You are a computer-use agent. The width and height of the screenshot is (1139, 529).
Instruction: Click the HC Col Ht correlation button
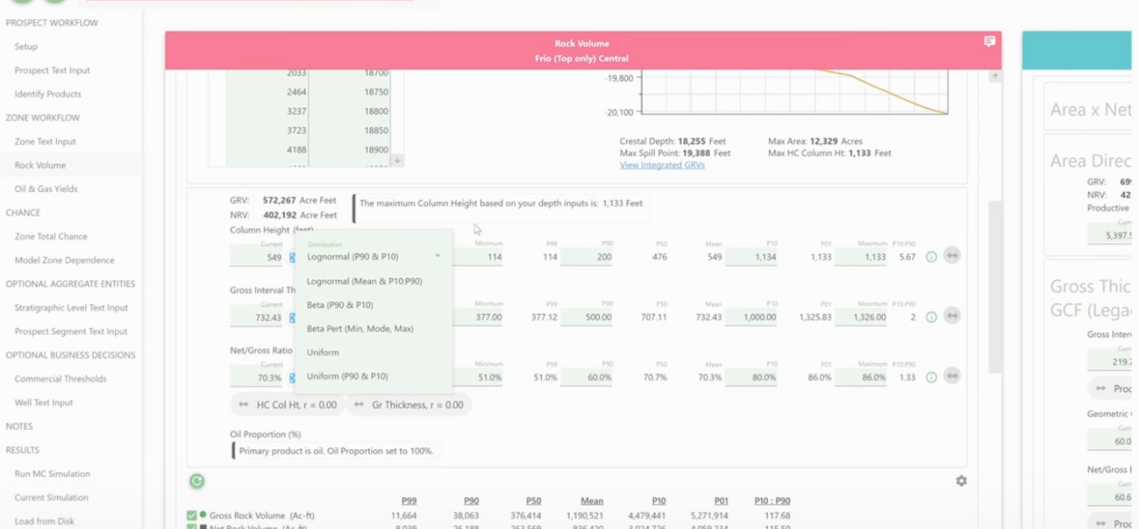287,404
